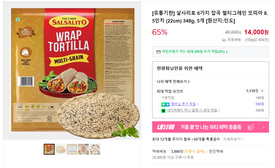
Task: Click the N plus membership icon
Action: point(165,104)
